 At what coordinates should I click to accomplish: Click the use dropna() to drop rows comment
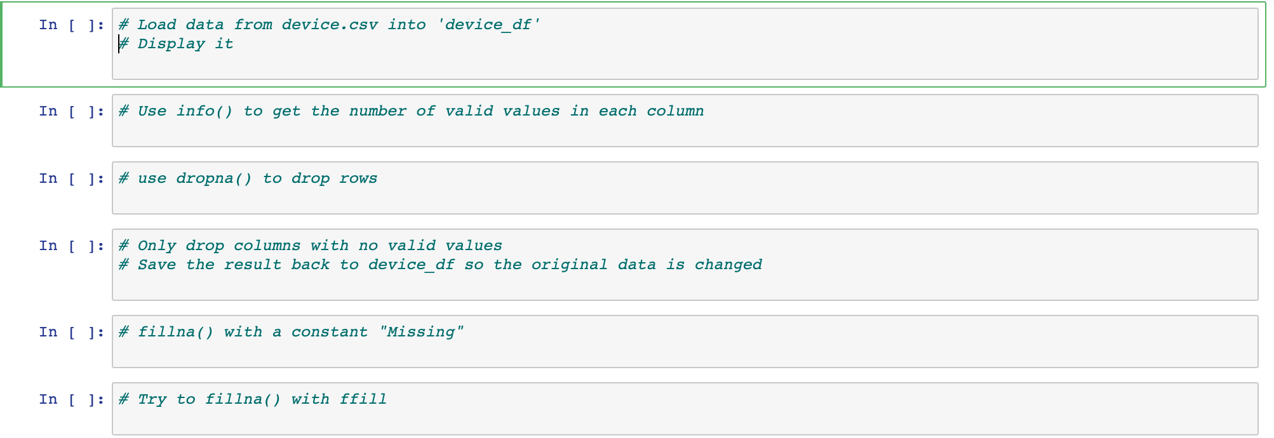pos(246,178)
